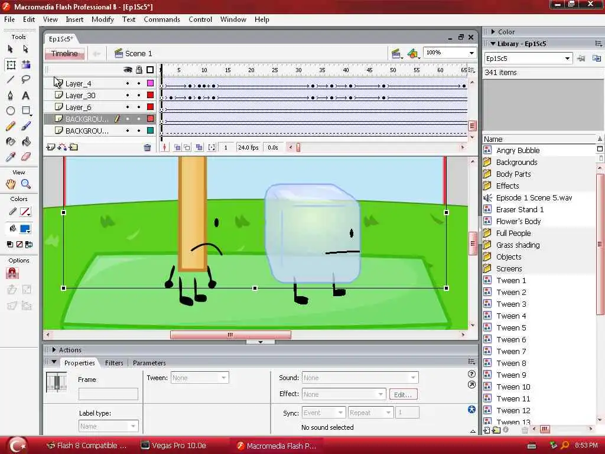Select the Oval tool
605x454 pixels.
pyautogui.click(x=11, y=111)
